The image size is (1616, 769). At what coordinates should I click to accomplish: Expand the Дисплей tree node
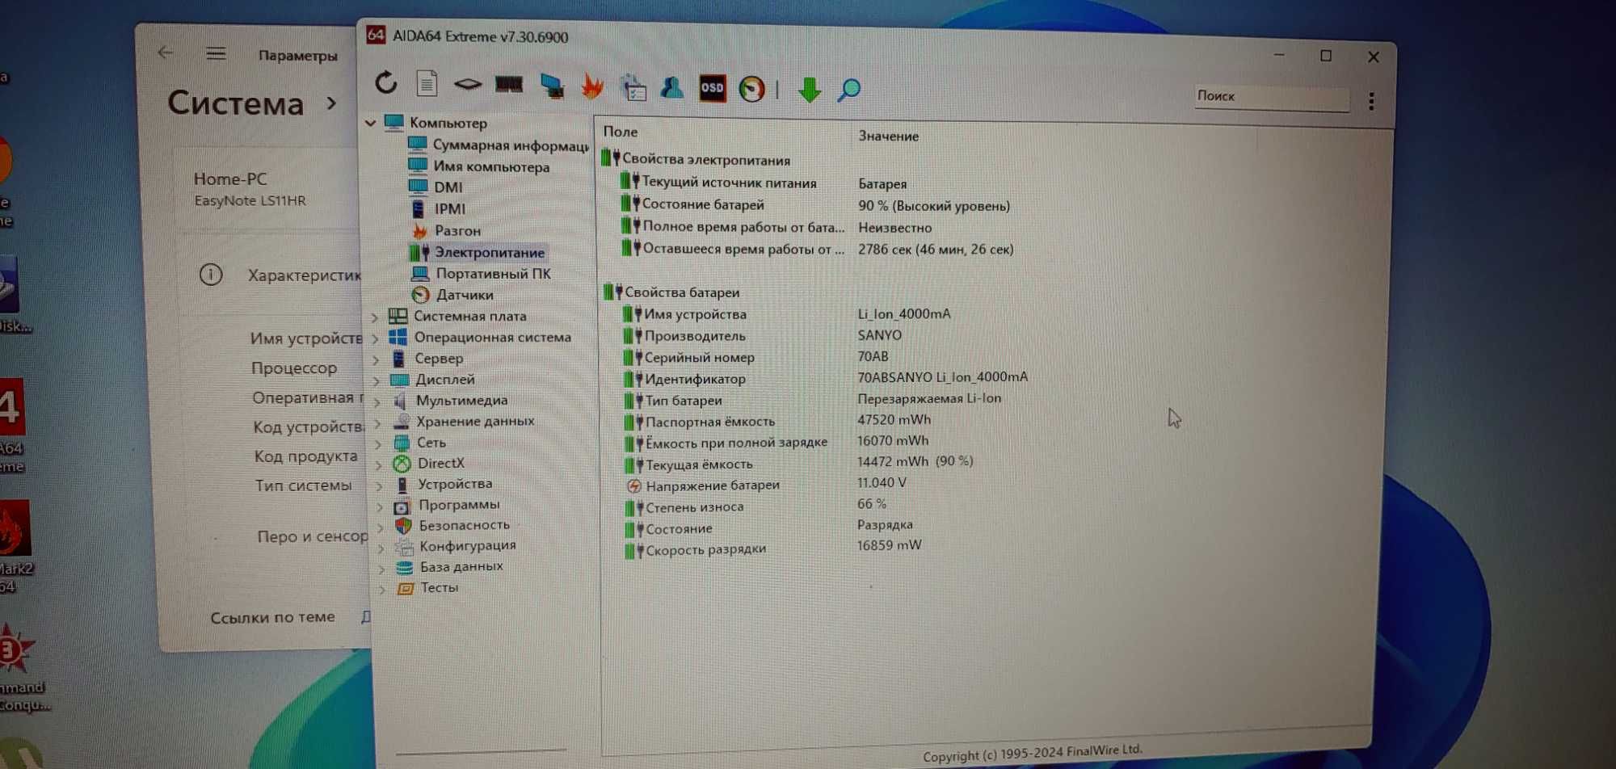pyautogui.click(x=377, y=380)
